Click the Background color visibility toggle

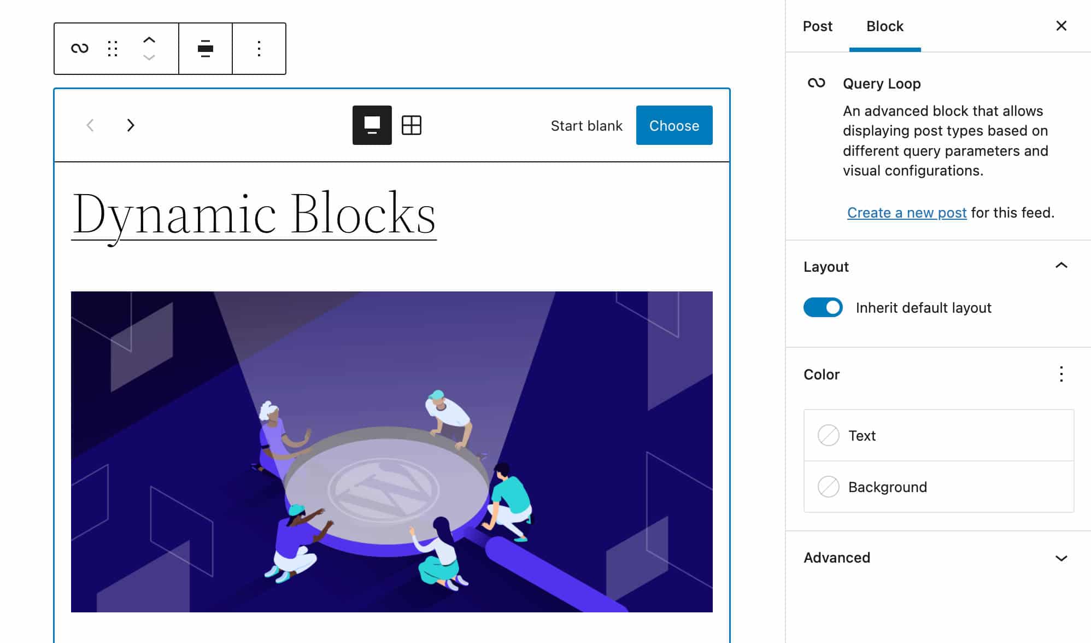[828, 486]
